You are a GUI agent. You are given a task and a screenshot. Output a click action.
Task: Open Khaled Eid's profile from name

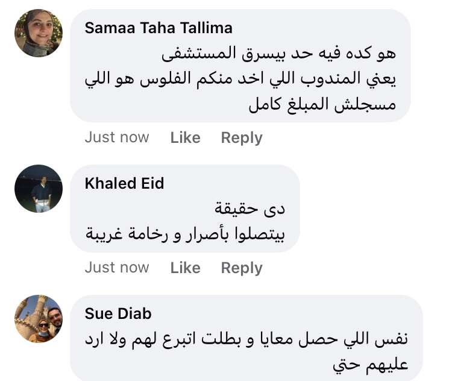[125, 183]
